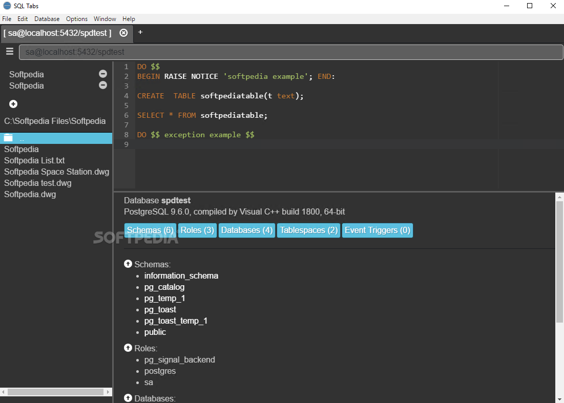This screenshot has height=403, width=564.
Task: Maximize the SQL Tabs window
Action: pos(530,6)
